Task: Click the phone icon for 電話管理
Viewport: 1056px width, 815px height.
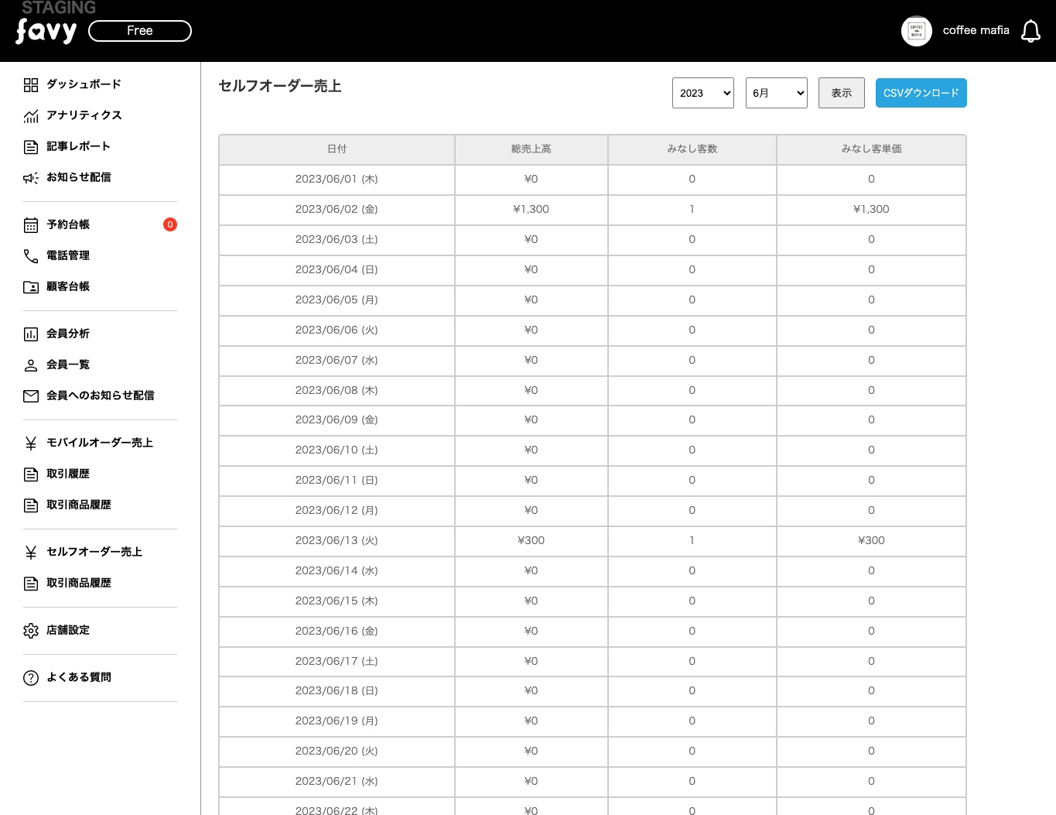Action: coord(31,256)
